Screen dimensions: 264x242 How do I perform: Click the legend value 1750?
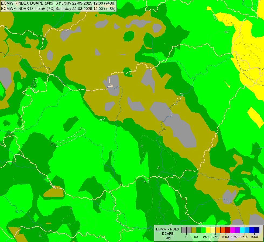235,237
